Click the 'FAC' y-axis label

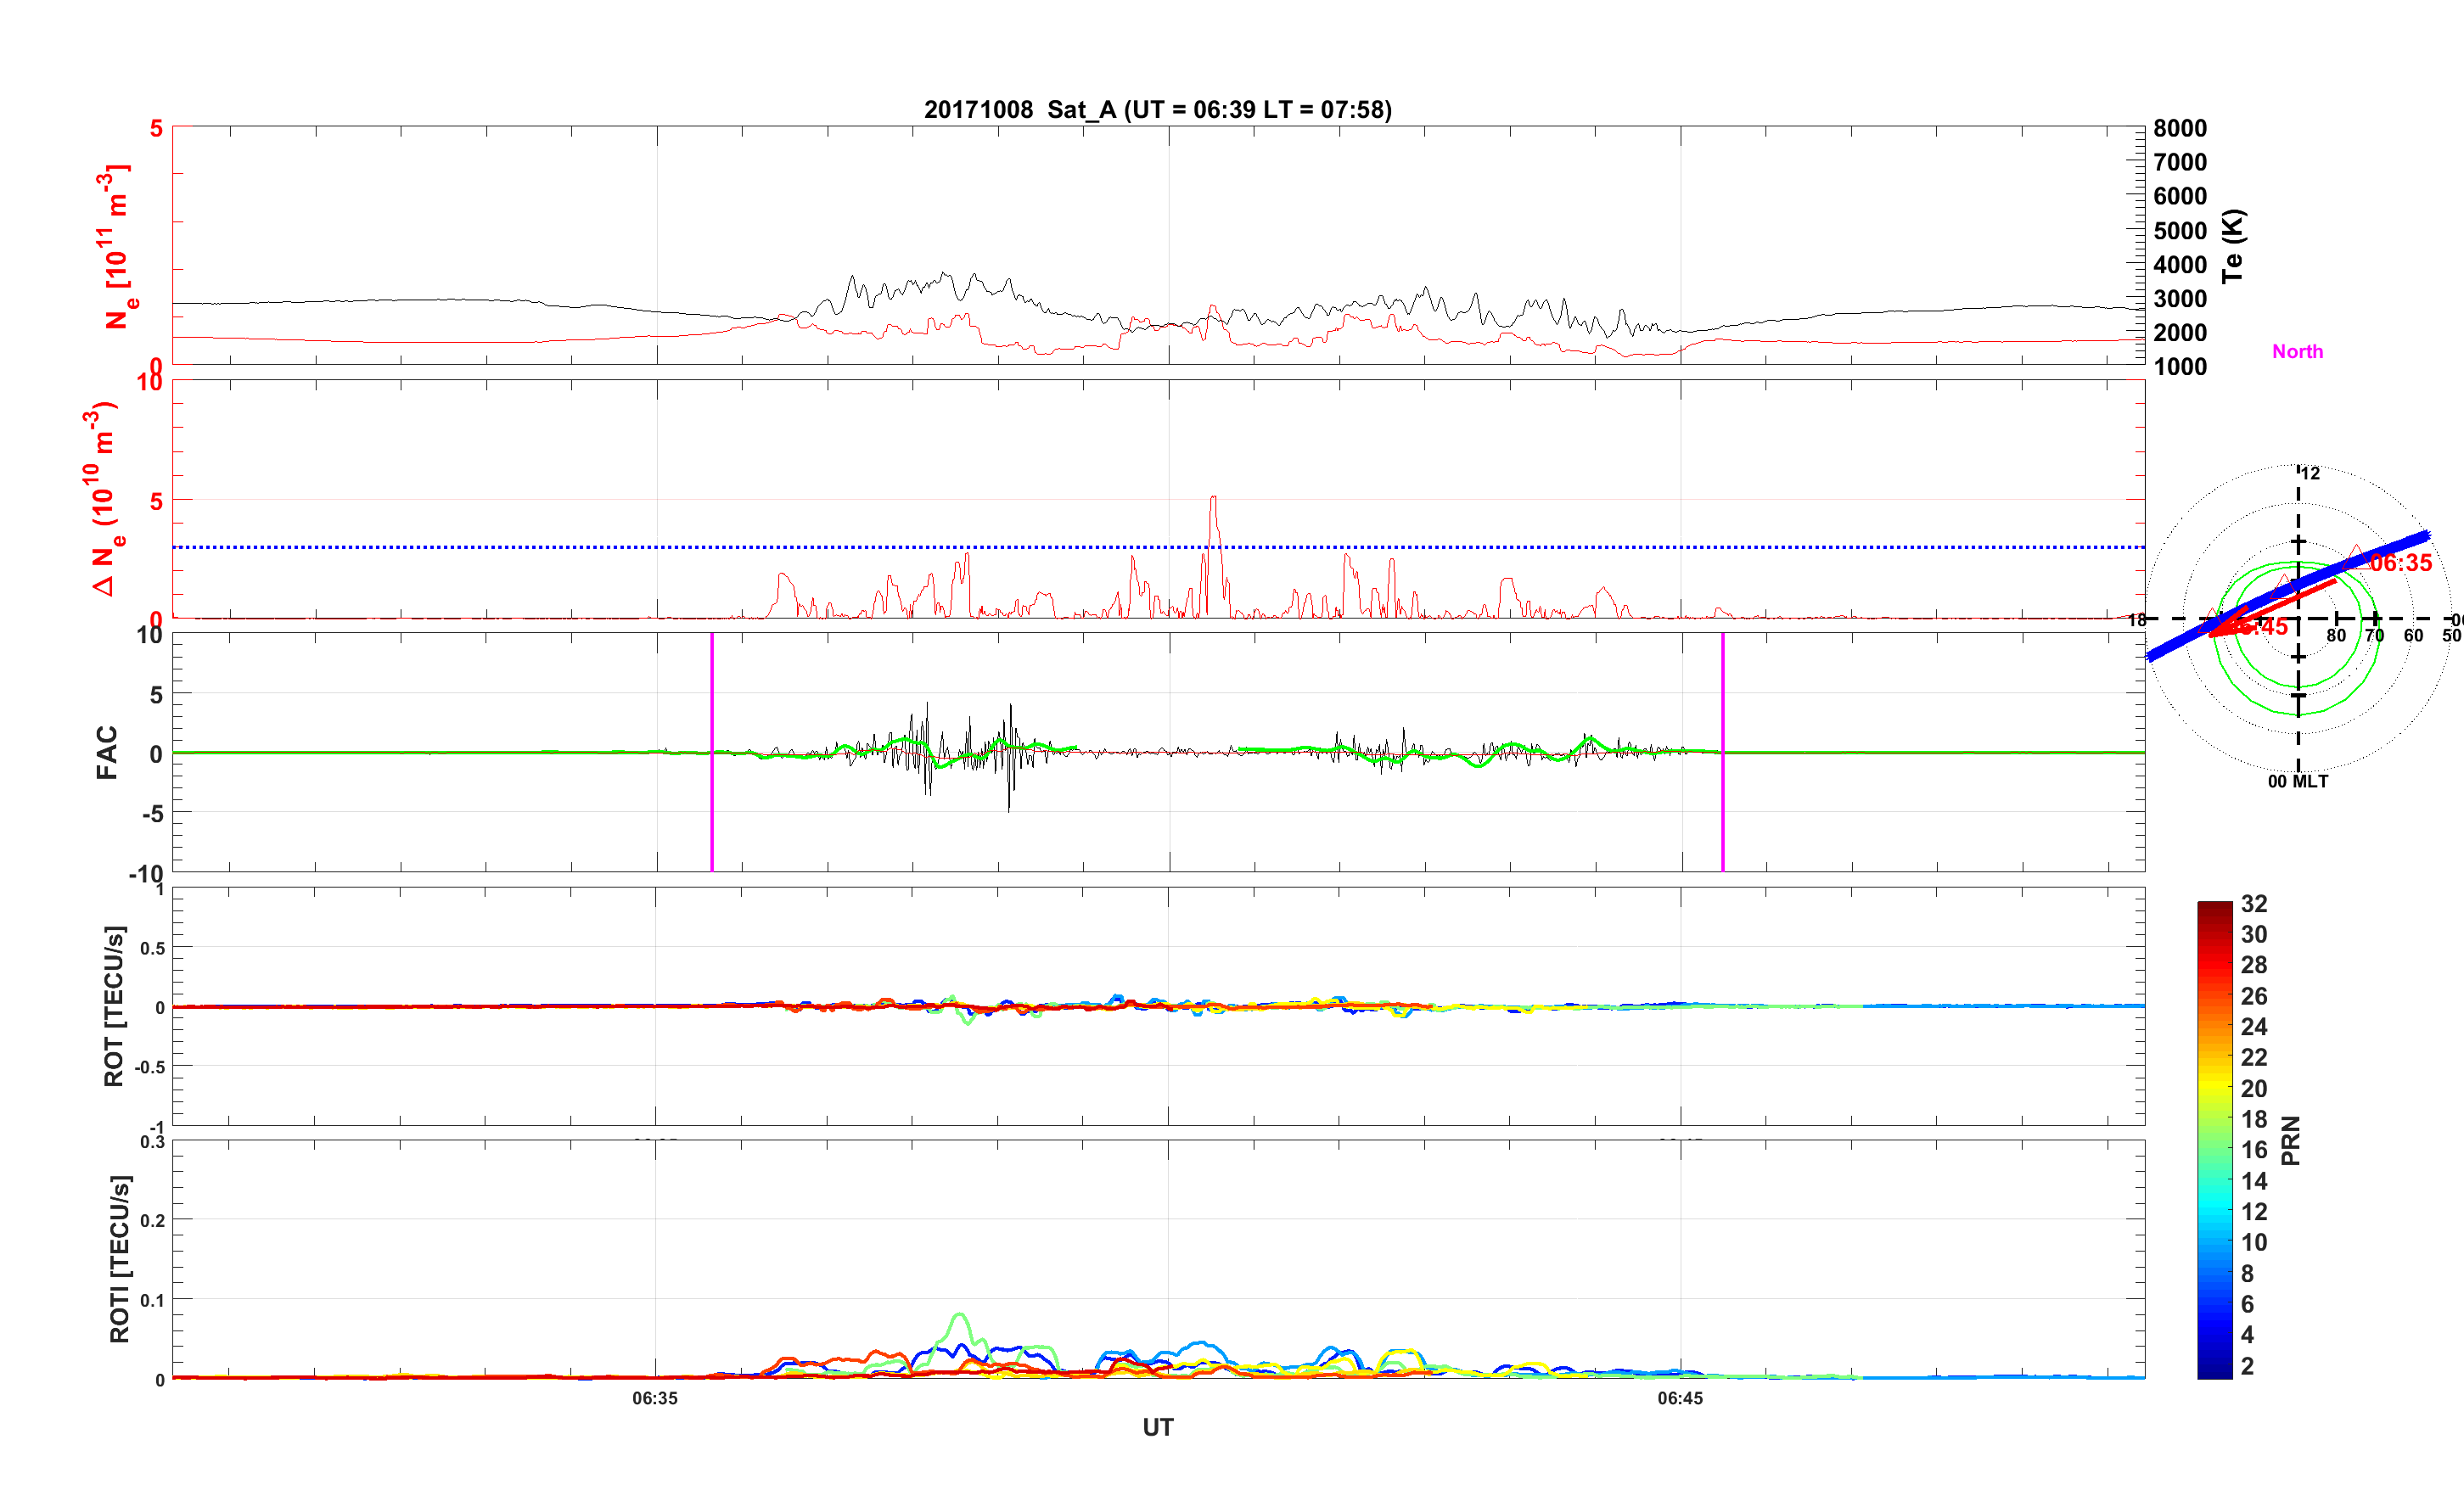(x=107, y=752)
